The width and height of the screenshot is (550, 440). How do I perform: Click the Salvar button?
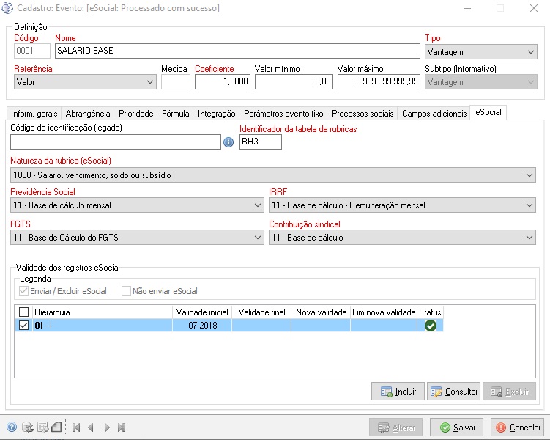point(458,428)
